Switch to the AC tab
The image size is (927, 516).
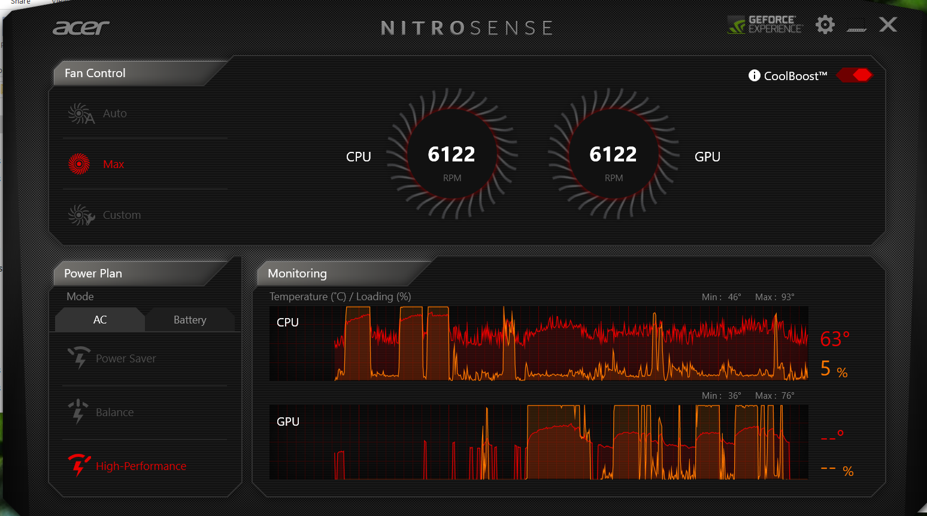coord(100,320)
